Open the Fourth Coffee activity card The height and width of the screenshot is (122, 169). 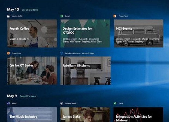click(32, 34)
